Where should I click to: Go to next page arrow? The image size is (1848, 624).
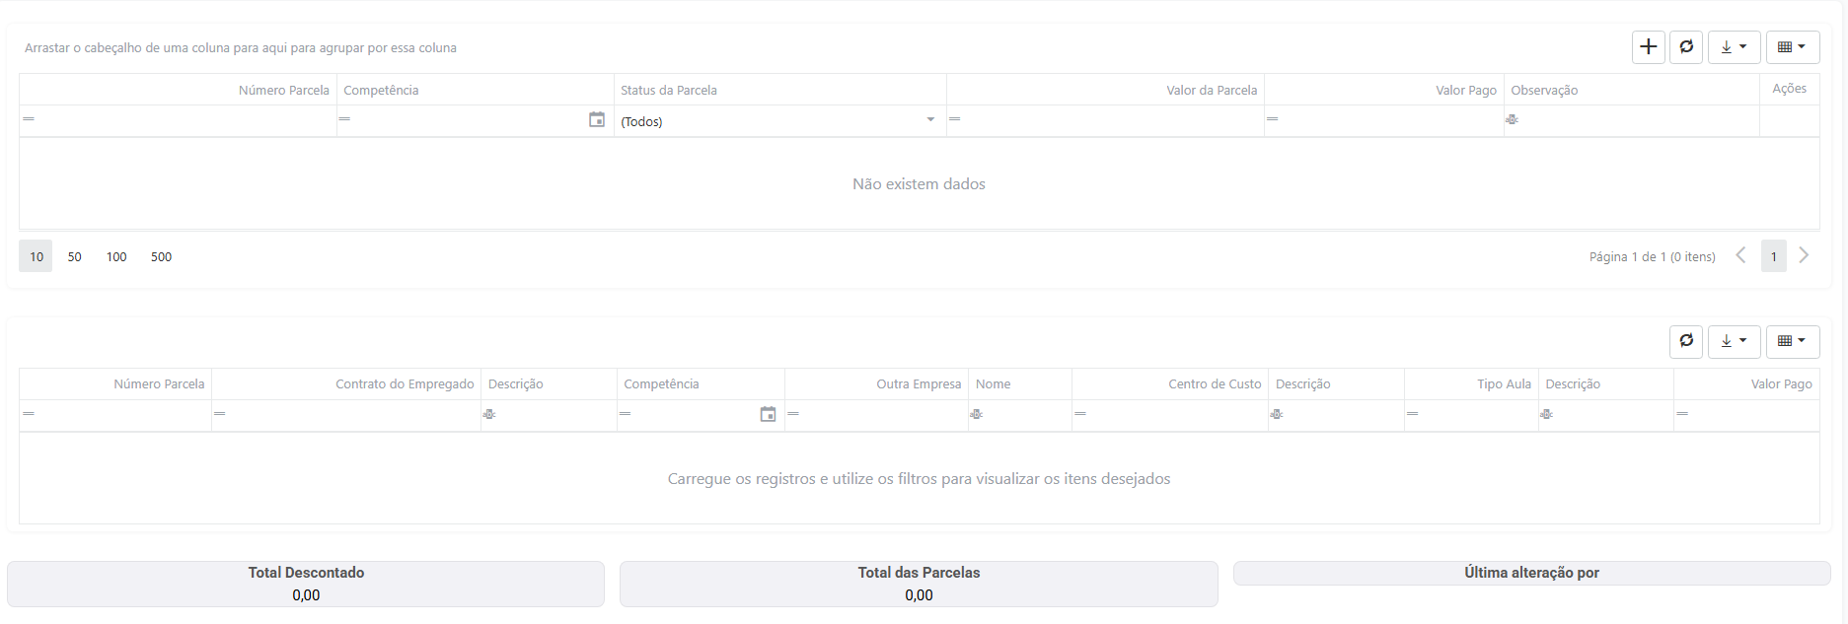[1804, 255]
